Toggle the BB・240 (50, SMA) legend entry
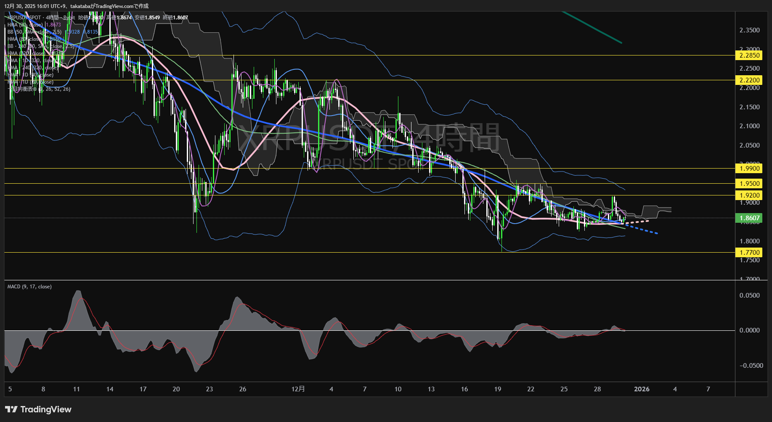 click(40, 46)
